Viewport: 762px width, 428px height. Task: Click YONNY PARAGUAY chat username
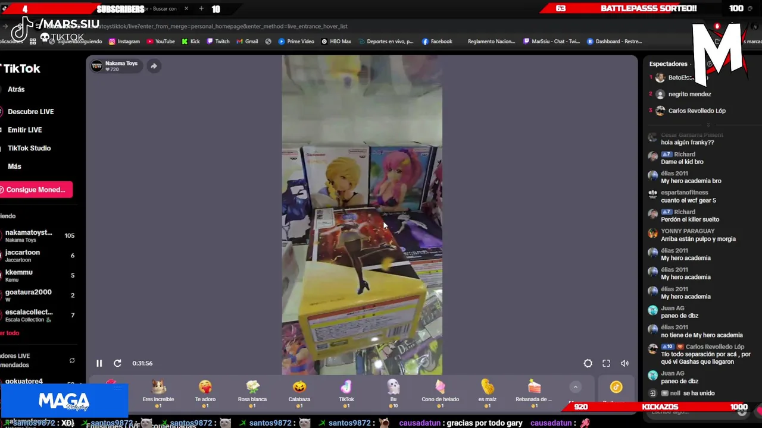(x=688, y=231)
